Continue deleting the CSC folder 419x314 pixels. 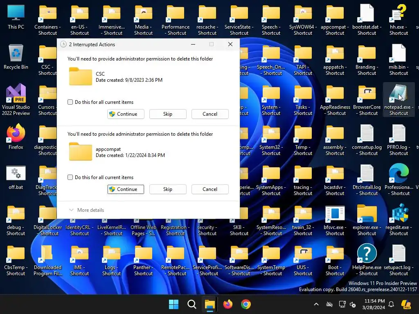pos(126,114)
